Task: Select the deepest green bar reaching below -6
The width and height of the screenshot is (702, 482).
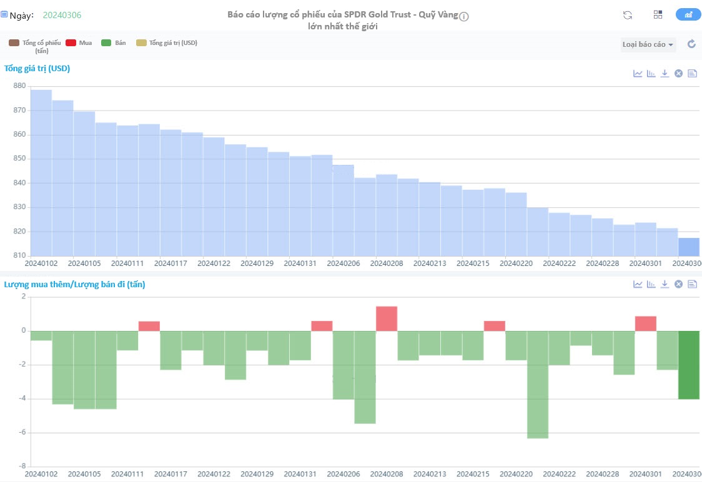Action: coord(538,385)
